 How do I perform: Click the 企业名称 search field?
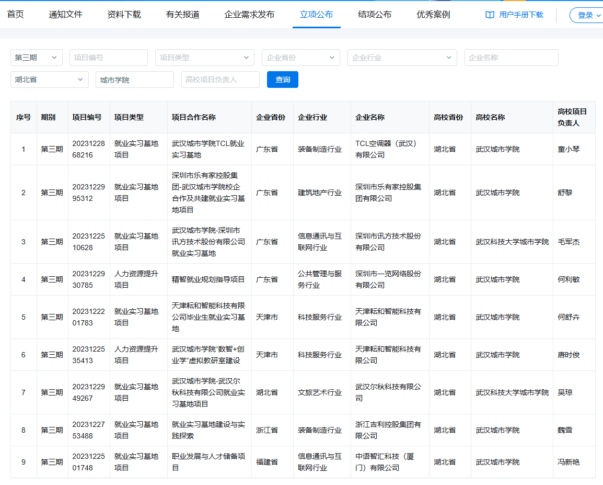[x=511, y=58]
